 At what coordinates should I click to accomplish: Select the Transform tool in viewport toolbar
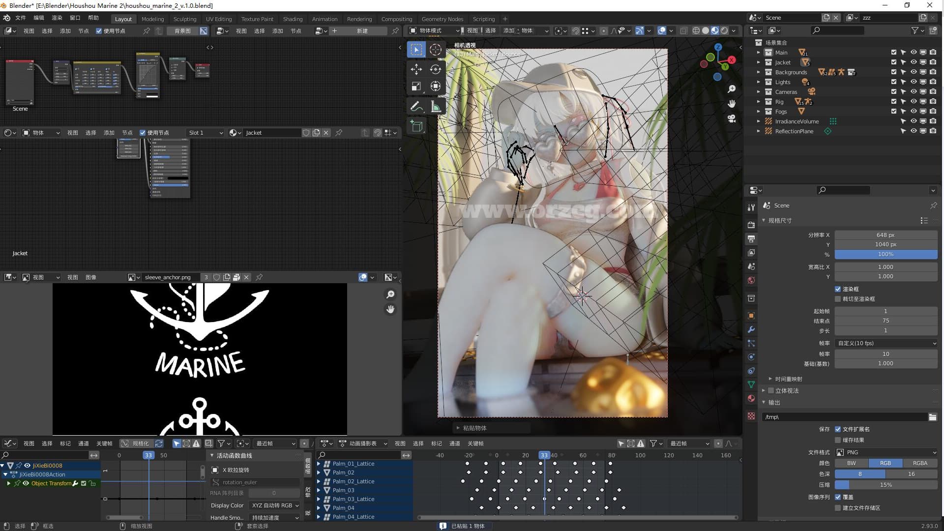point(435,87)
